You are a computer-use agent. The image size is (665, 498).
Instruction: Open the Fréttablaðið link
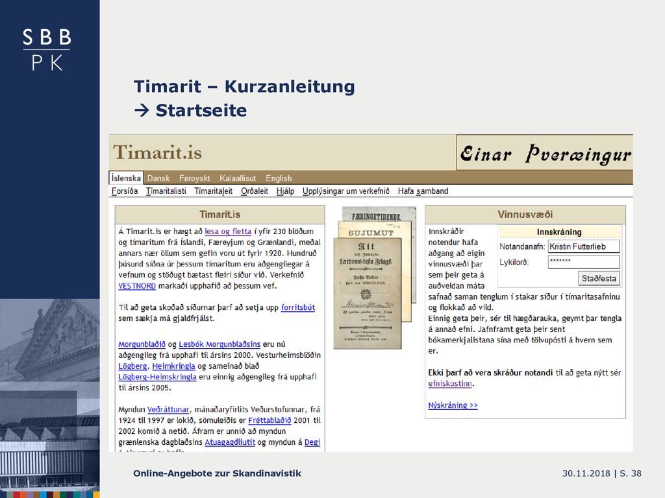(270, 420)
